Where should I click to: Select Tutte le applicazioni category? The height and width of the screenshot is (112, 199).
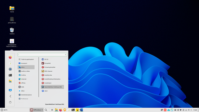point(26,59)
